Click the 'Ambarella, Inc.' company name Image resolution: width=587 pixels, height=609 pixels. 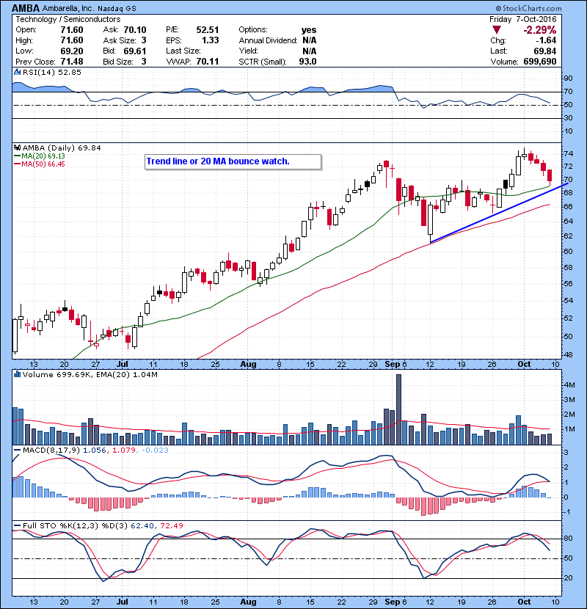click(x=68, y=8)
